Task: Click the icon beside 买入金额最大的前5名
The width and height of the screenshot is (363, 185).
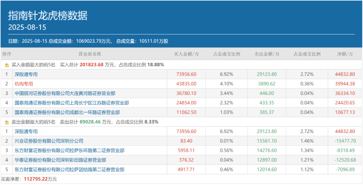Action: click(x=6, y=65)
